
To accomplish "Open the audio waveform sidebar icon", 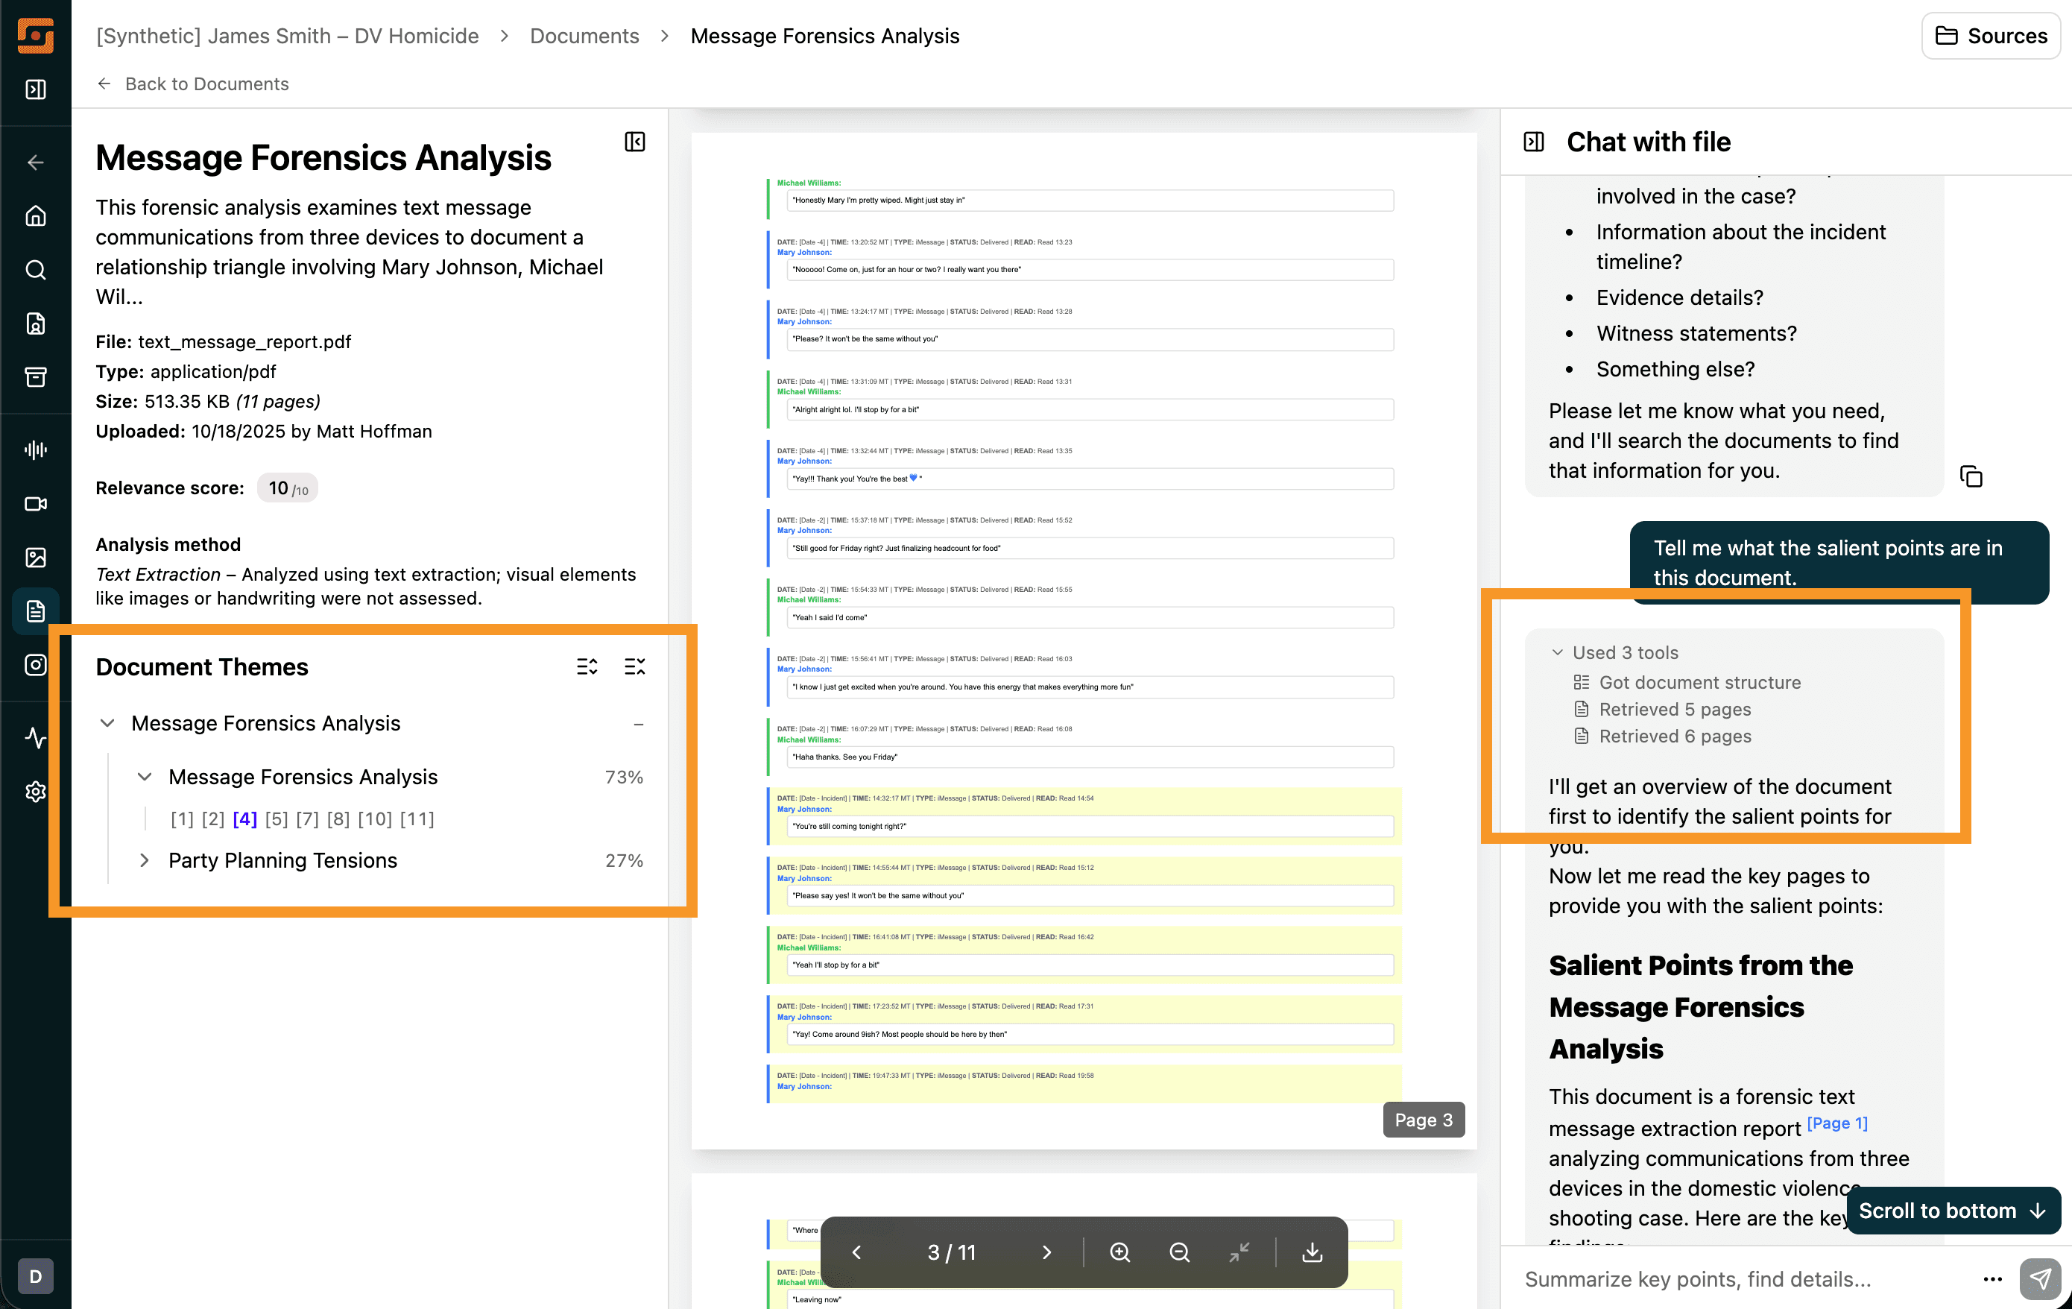I will coord(35,450).
